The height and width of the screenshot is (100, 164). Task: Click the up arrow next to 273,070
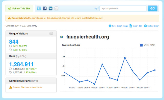[36, 72]
